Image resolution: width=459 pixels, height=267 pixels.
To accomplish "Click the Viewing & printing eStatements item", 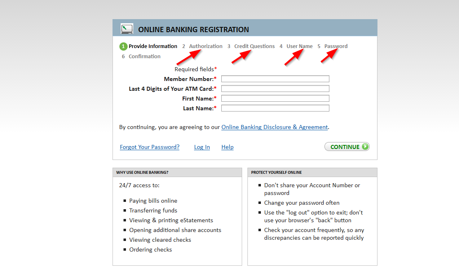I will (x=171, y=220).
